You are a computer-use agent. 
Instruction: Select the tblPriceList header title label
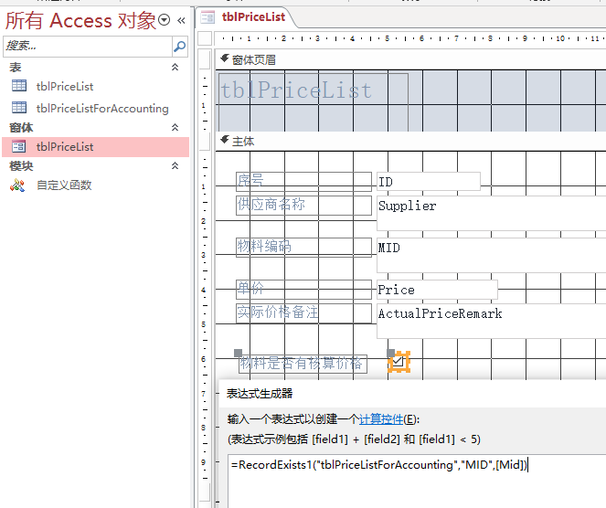click(314, 102)
